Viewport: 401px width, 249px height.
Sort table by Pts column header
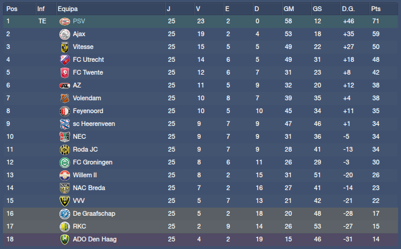point(376,9)
